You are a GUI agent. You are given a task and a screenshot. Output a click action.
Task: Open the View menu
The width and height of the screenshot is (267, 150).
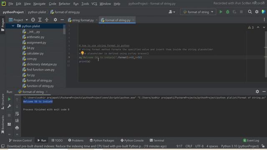[x=27, y=4]
